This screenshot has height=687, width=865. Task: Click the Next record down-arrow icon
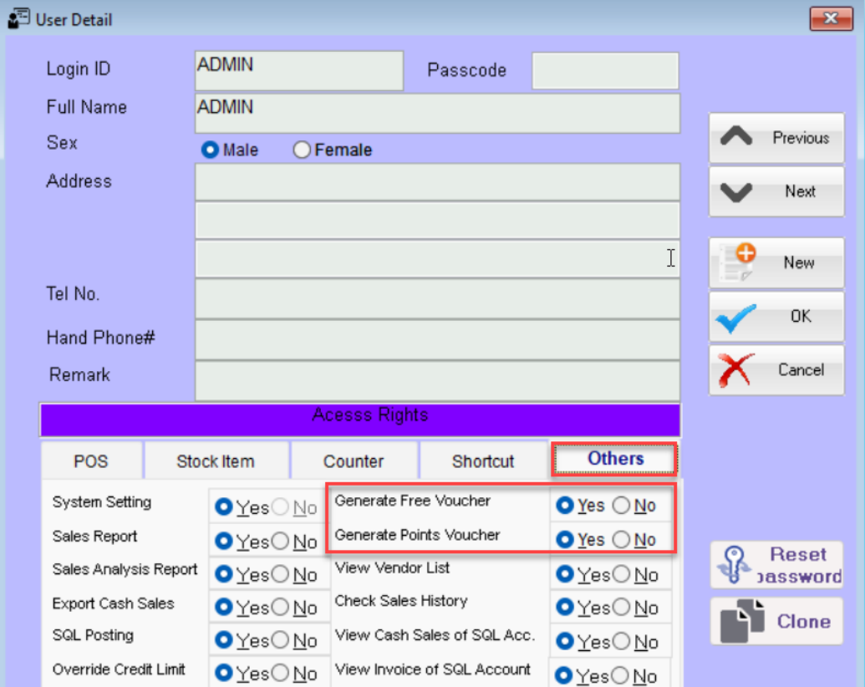[736, 192]
